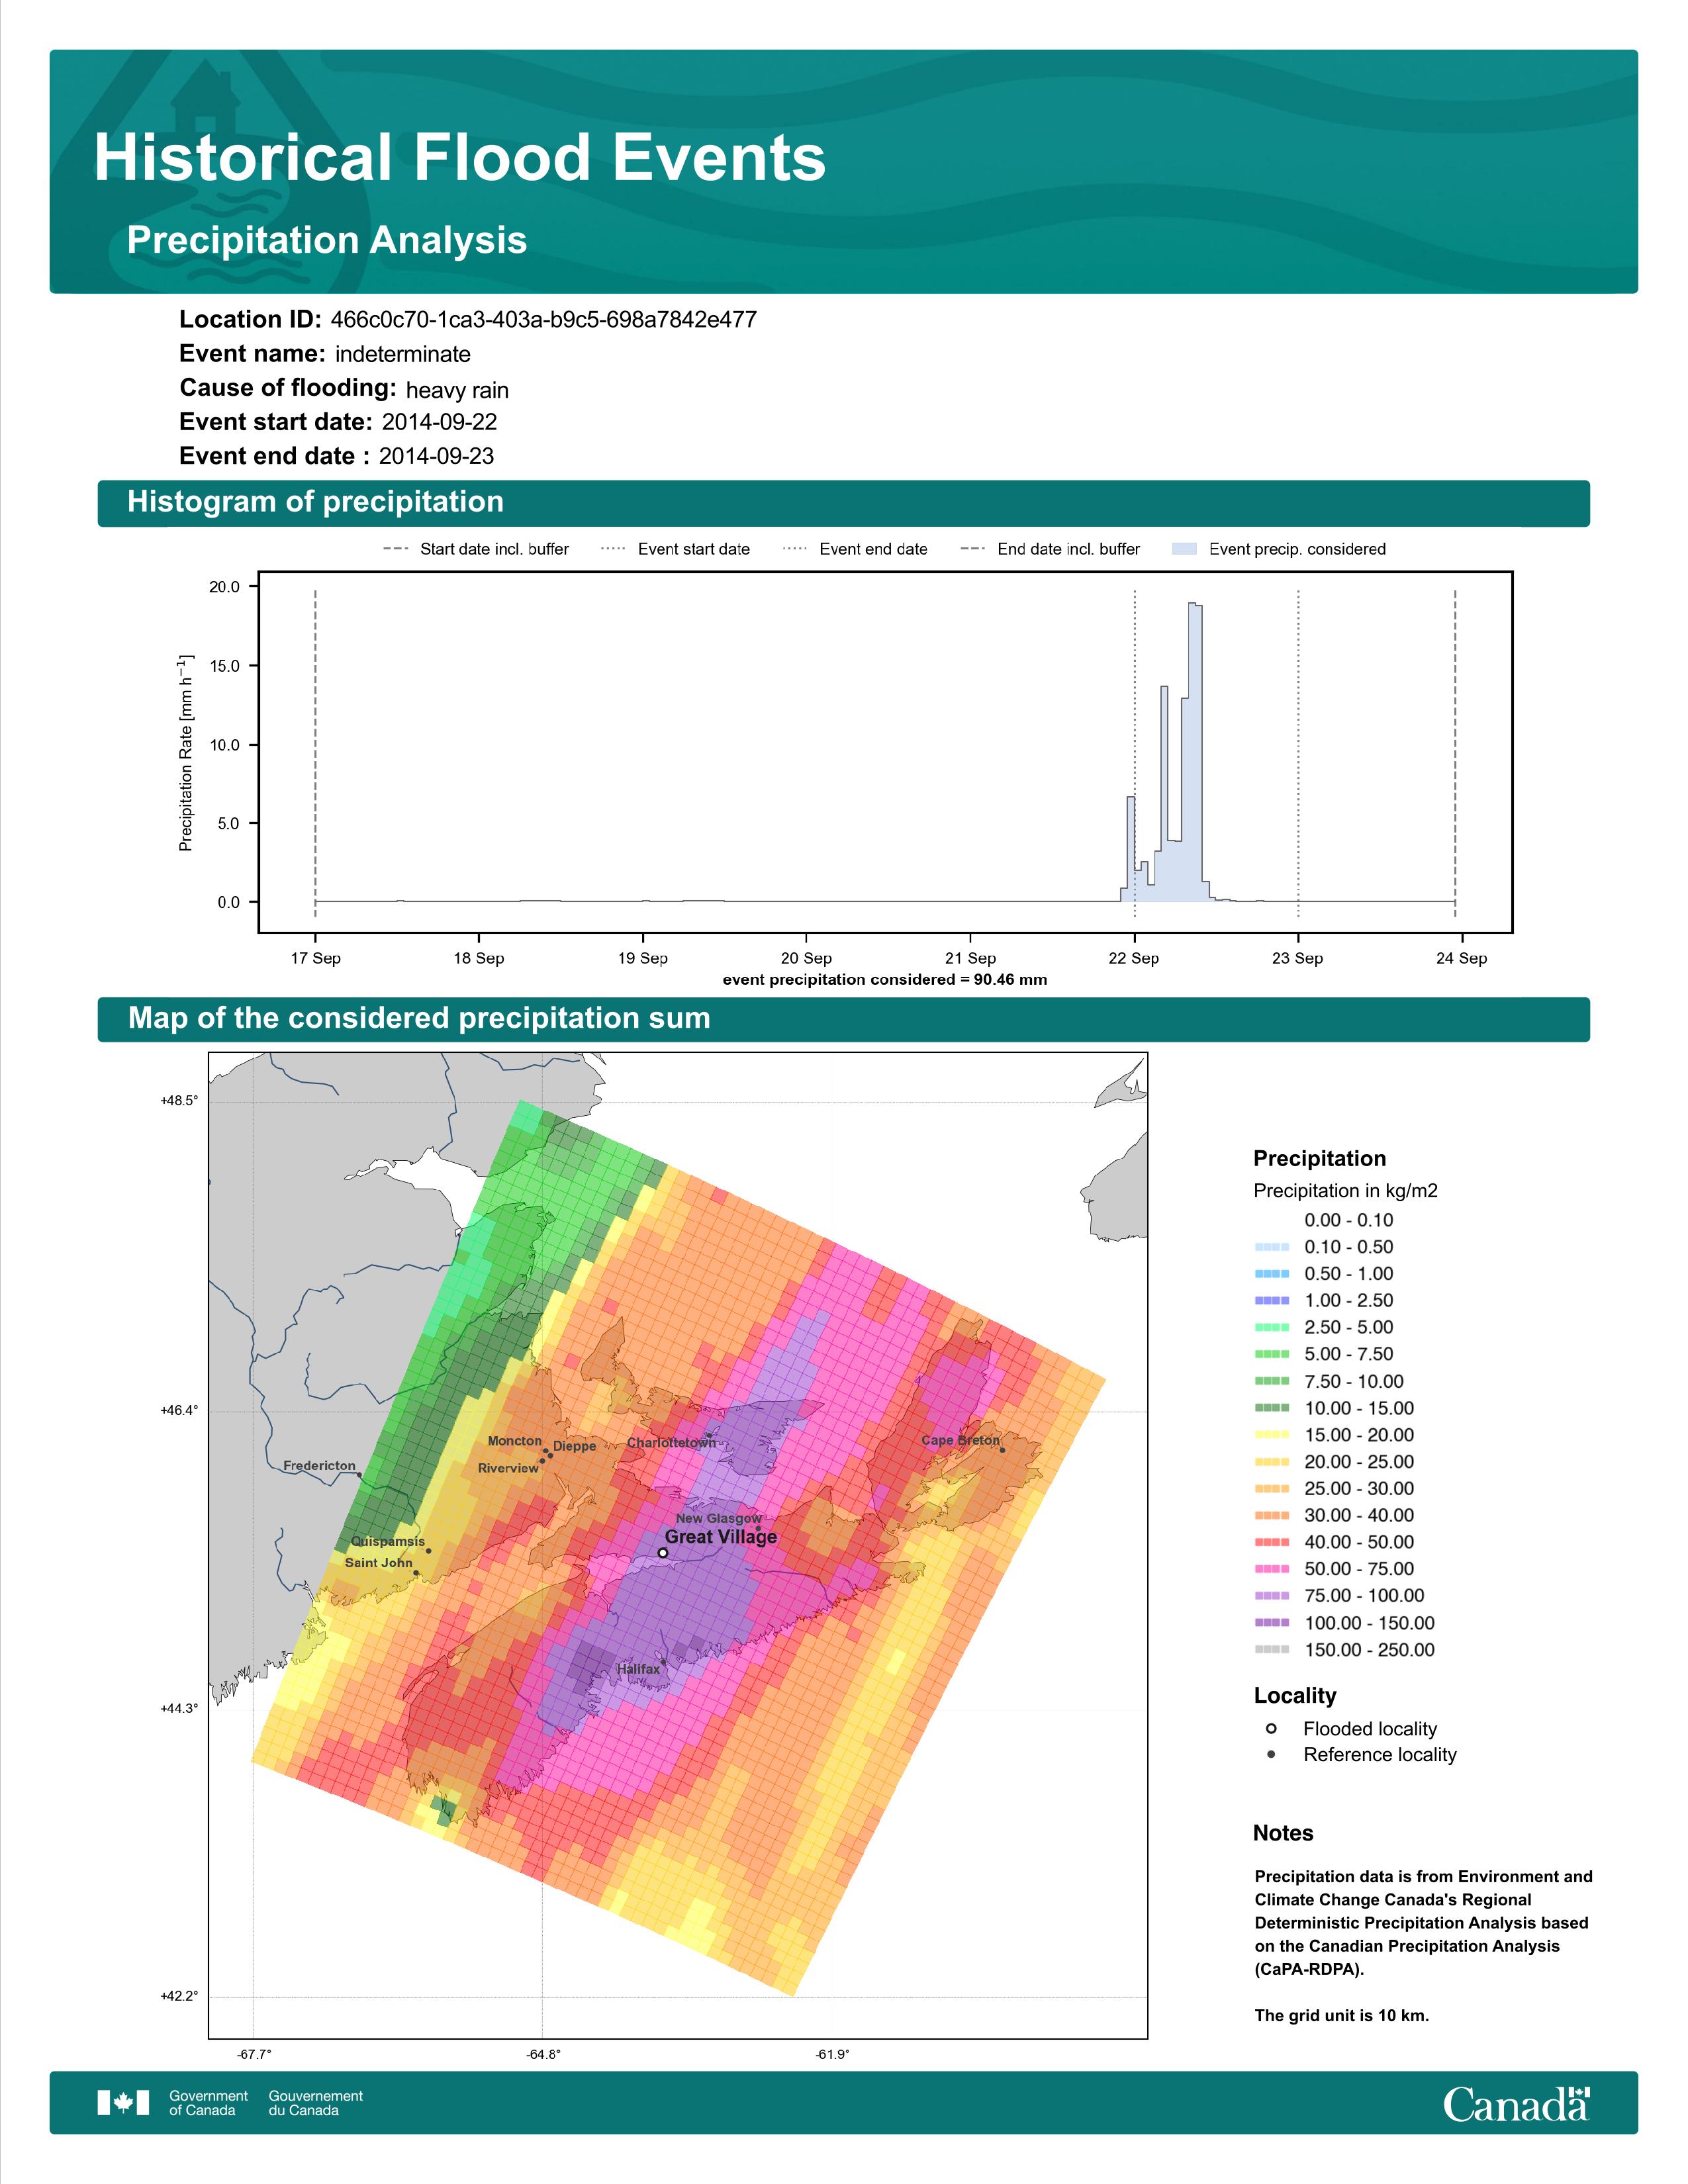Click the Canada wordmark logo in footer
The image size is (1688, 2184).
click(1516, 2104)
